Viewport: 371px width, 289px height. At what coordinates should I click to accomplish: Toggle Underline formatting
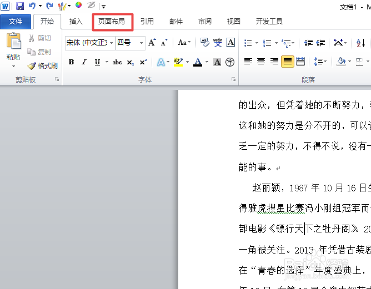(x=97, y=62)
